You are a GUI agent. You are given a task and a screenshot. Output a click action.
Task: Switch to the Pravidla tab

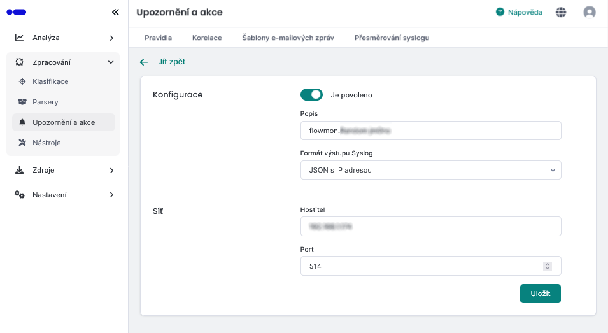(x=158, y=38)
